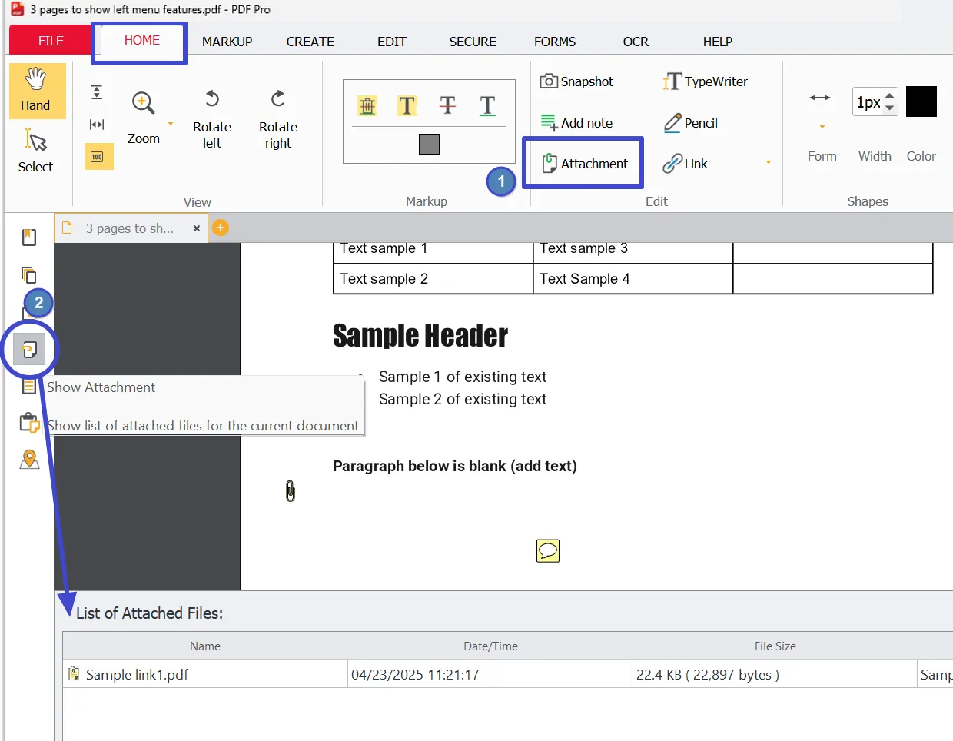Screen dimensions: 953x741
Task: Click the 'Sample Header' heading text
Action: pos(420,336)
